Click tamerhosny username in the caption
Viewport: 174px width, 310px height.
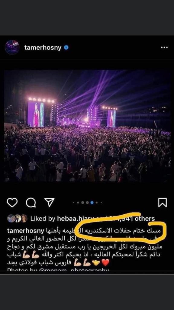26,231
